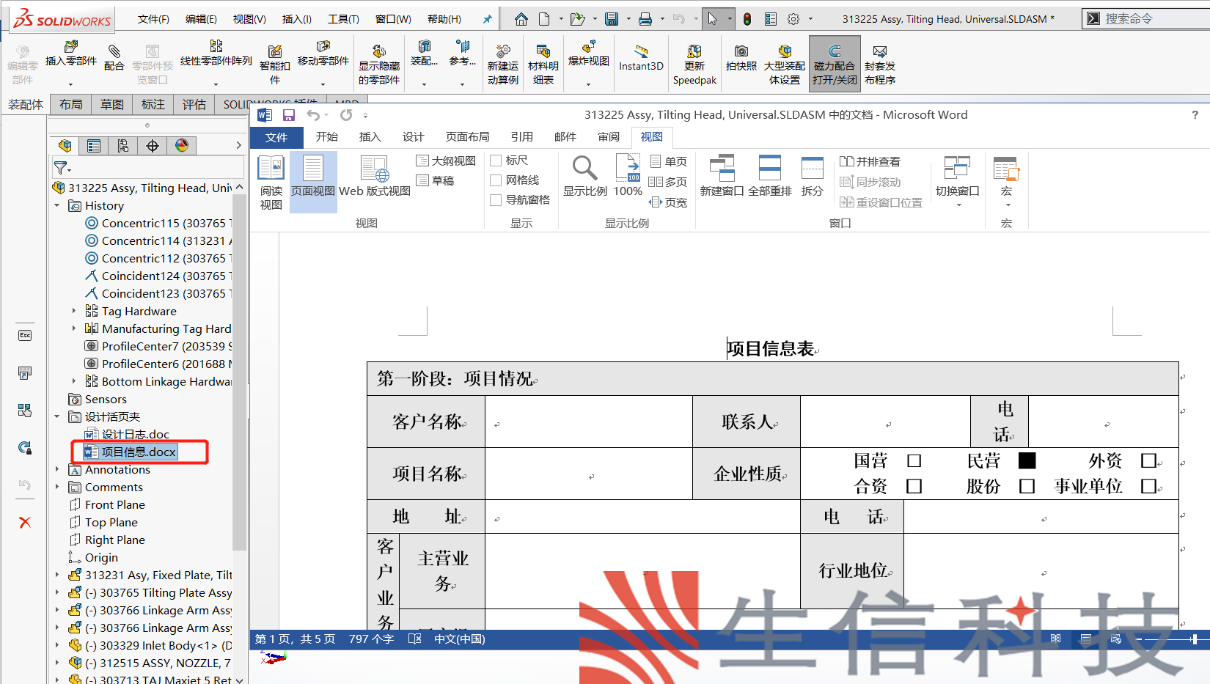The width and height of the screenshot is (1210, 684).
Task: Select the Move Component tool
Action: (323, 54)
